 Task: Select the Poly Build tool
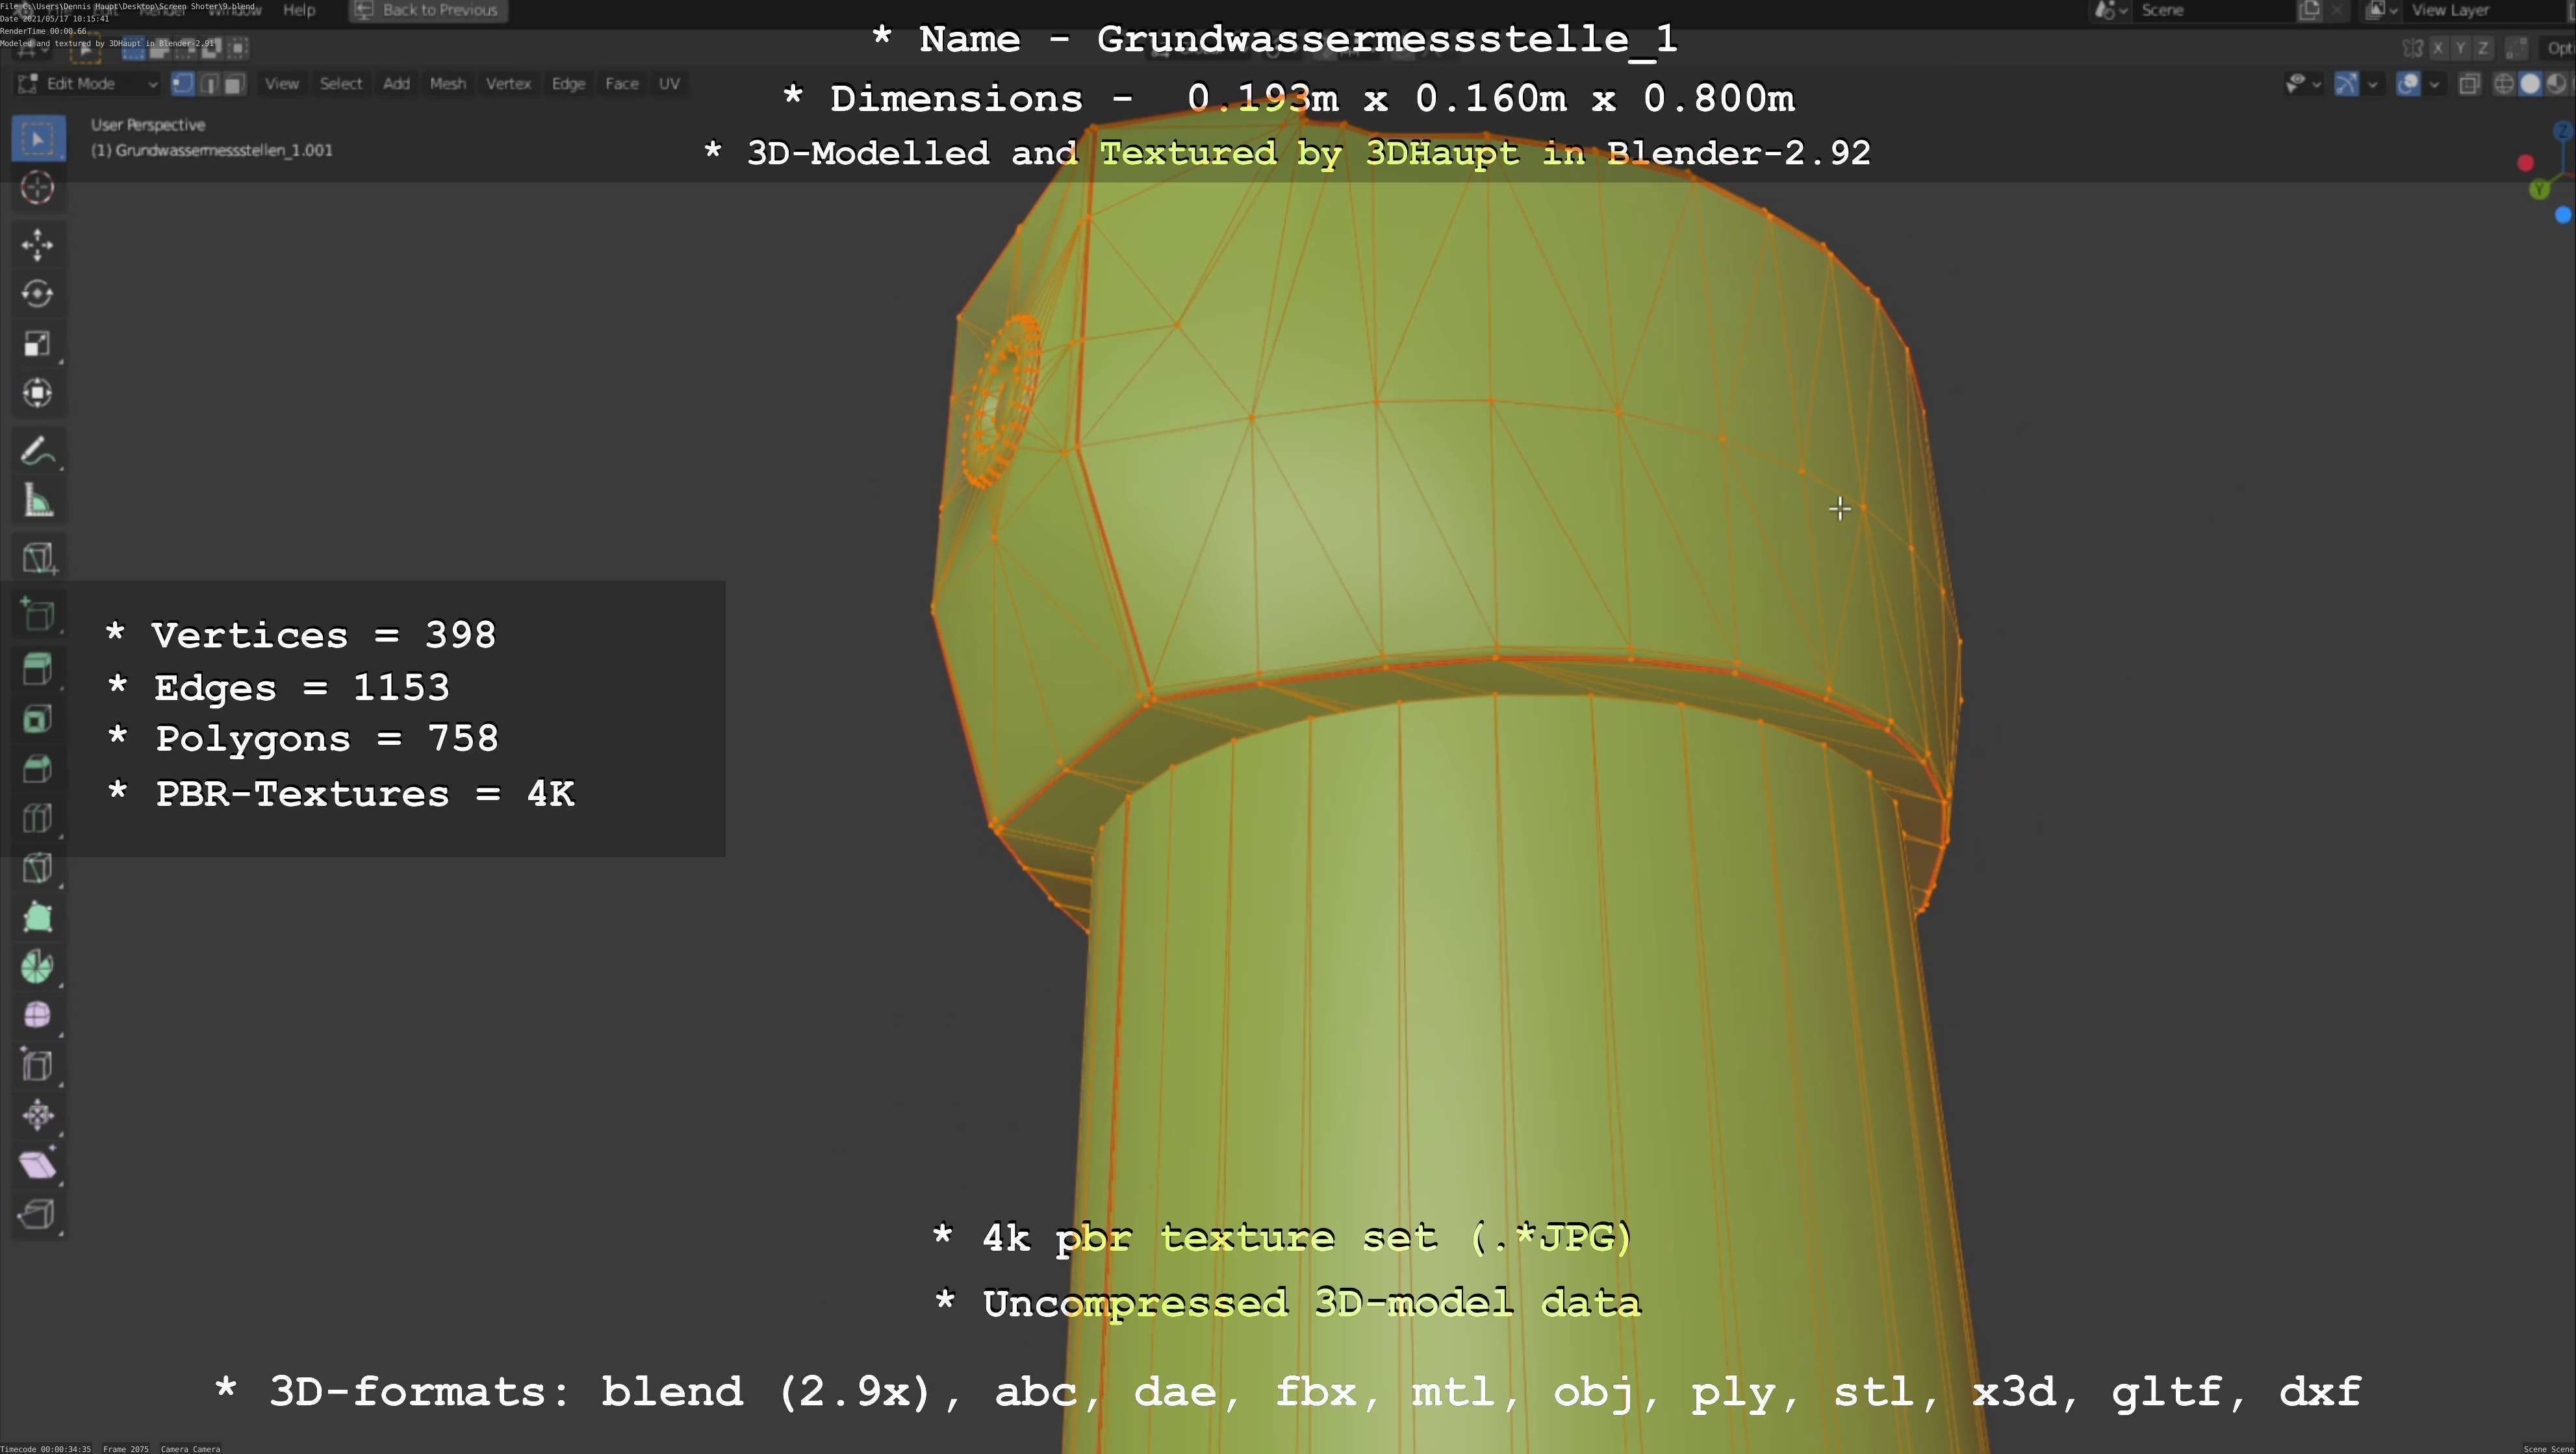[x=38, y=918]
